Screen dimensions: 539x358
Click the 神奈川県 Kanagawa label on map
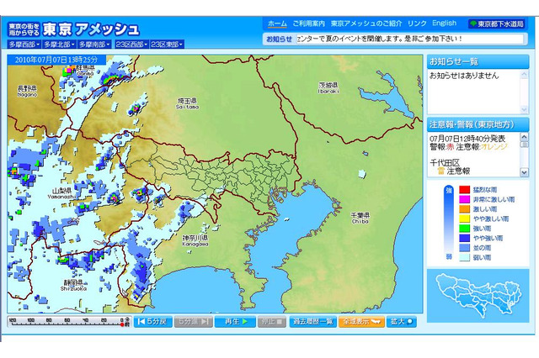click(195, 240)
